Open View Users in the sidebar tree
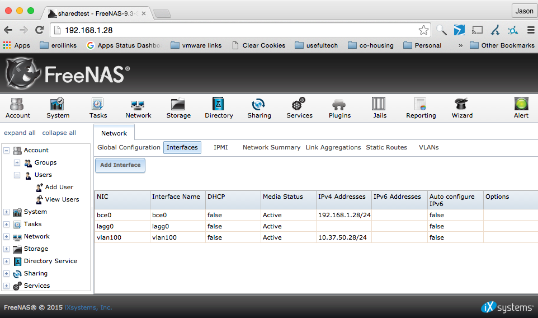 point(58,199)
